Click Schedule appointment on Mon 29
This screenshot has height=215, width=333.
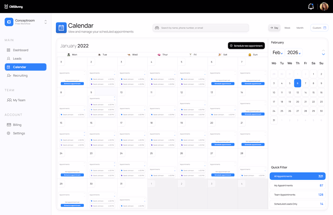click(x=72, y=205)
